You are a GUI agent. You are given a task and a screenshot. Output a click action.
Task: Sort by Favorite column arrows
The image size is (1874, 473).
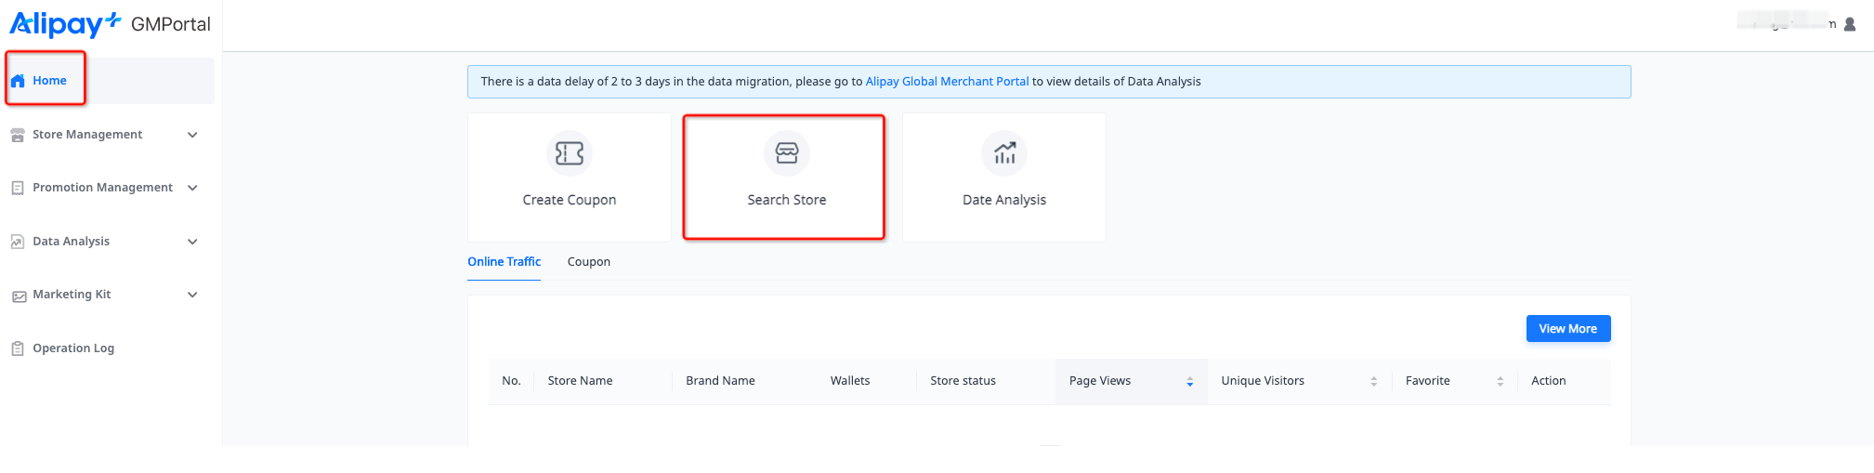pos(1500,381)
